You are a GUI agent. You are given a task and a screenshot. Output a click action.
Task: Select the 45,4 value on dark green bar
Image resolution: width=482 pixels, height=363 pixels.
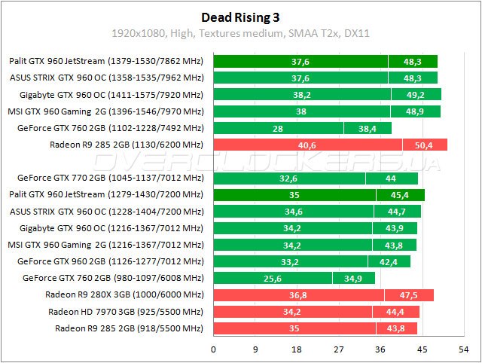point(400,195)
